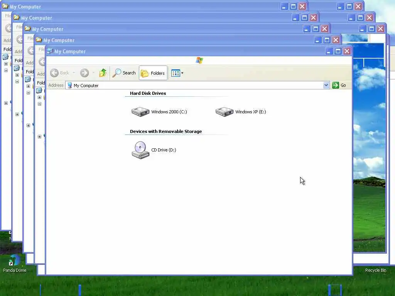Close the top-right rear window behind the cascade
The width and height of the screenshot is (395, 296).
click(358, 7)
